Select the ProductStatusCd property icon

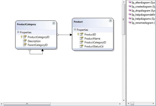81,46
